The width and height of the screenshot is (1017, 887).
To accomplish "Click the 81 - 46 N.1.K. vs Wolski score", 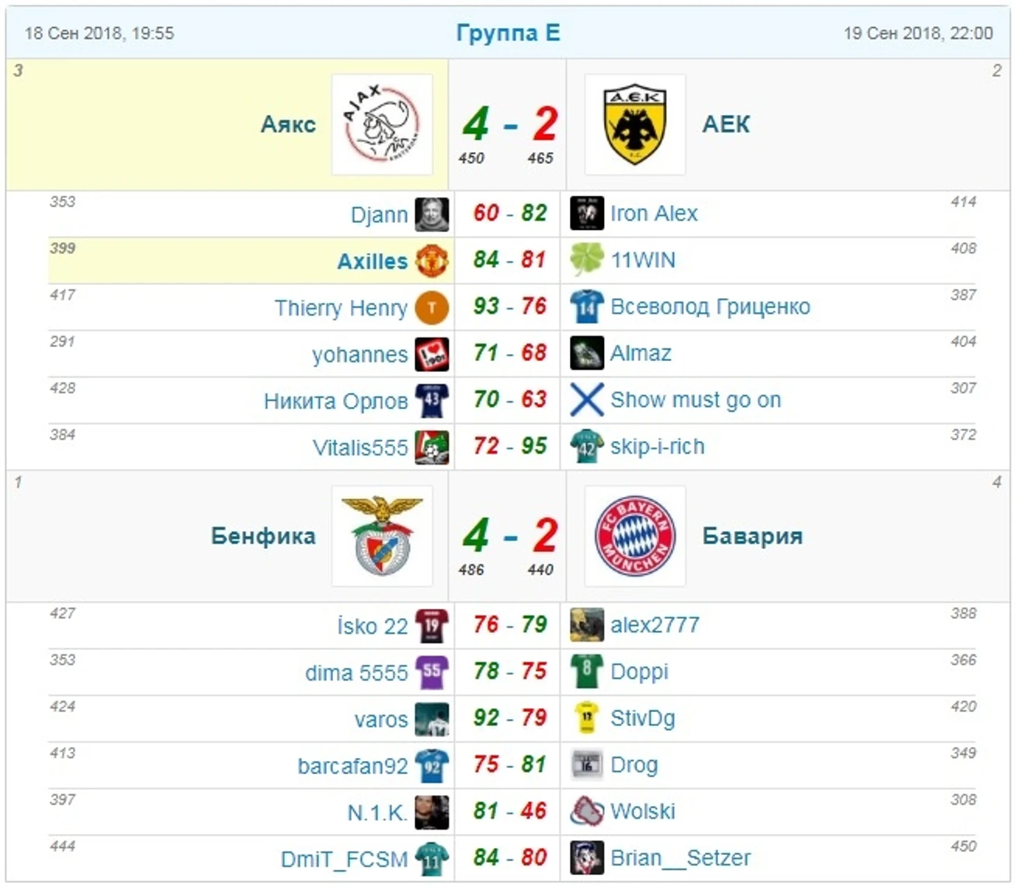I will (510, 811).
